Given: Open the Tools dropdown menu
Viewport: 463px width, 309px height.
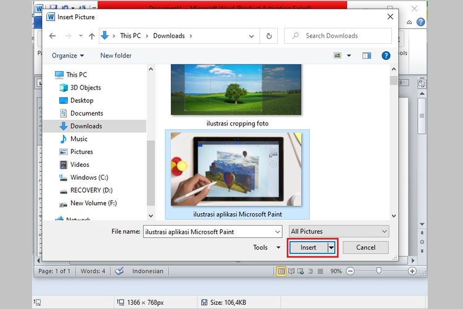Looking at the screenshot, I should [x=267, y=247].
